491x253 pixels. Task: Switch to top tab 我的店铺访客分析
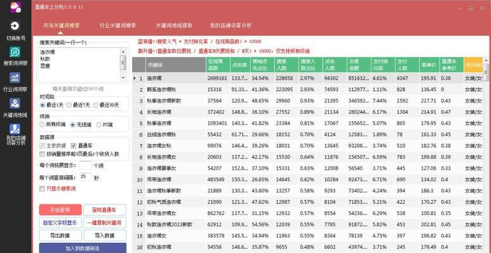(231, 26)
